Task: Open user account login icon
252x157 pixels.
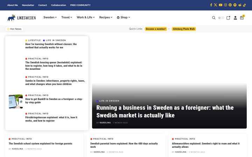Action: coord(235,18)
